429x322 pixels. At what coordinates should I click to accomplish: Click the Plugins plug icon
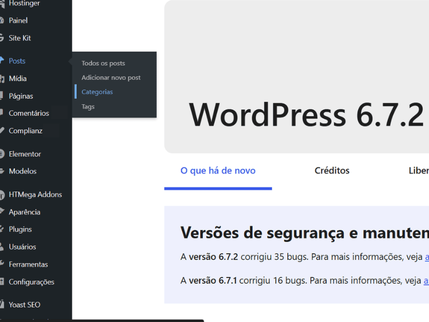2,229
